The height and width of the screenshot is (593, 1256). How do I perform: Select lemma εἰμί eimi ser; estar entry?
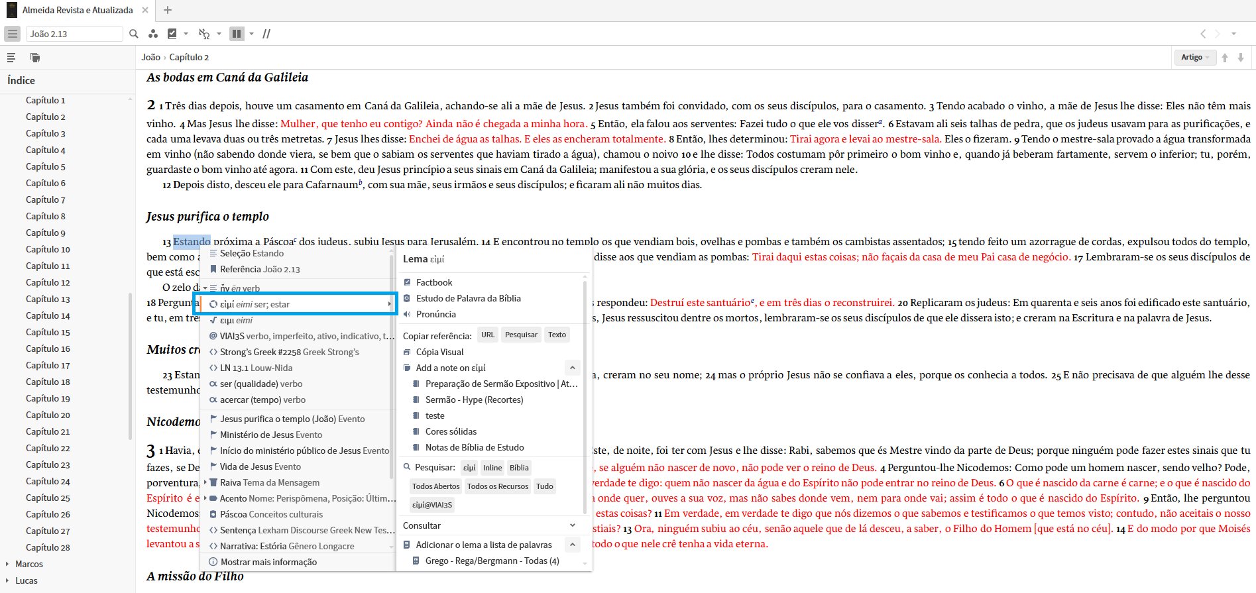coord(296,304)
